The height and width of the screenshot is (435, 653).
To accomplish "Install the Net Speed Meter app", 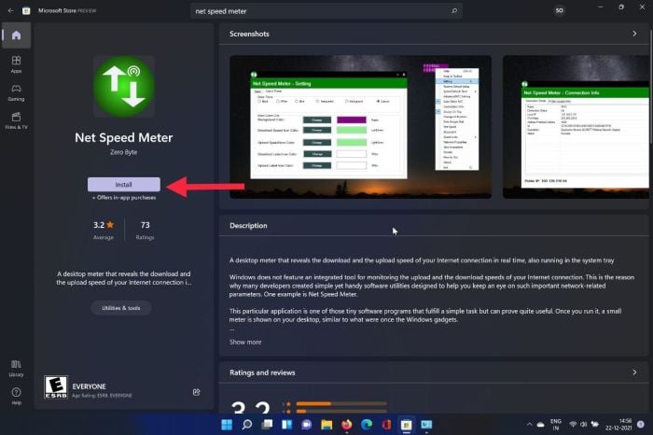I will tap(124, 185).
